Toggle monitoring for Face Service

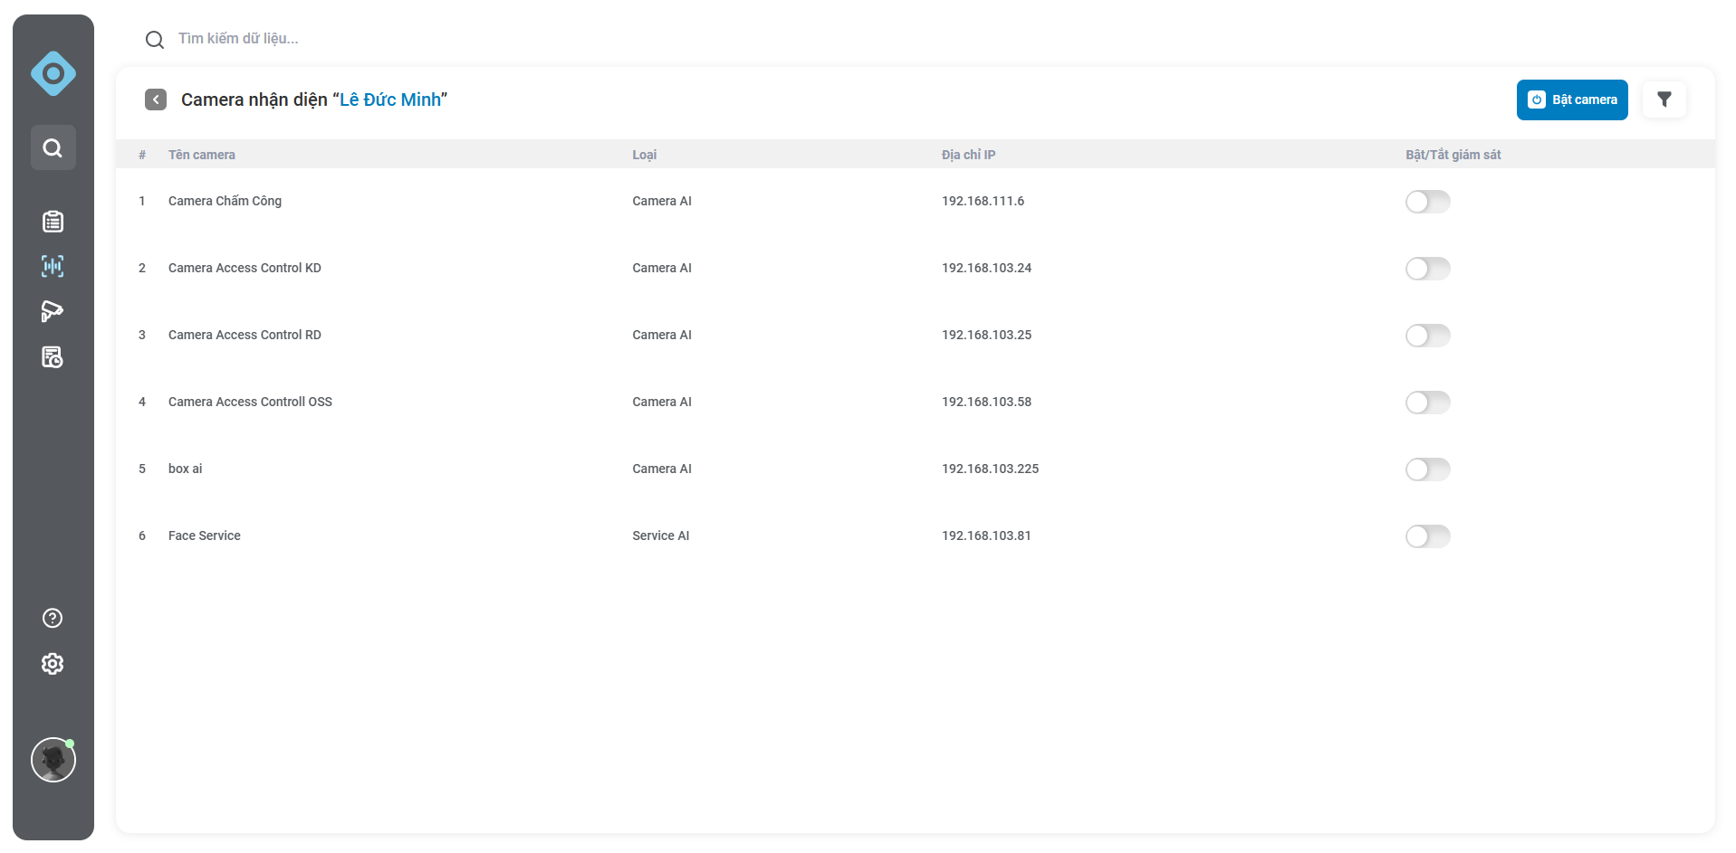(x=1428, y=536)
